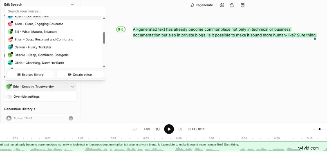Click the voice list scrollbar thumb
Viewport: 327px width, 152px height.
pyautogui.click(x=104, y=38)
